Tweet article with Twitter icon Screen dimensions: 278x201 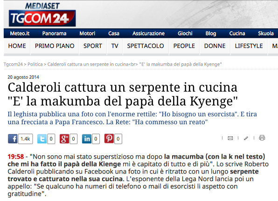(x=42, y=139)
